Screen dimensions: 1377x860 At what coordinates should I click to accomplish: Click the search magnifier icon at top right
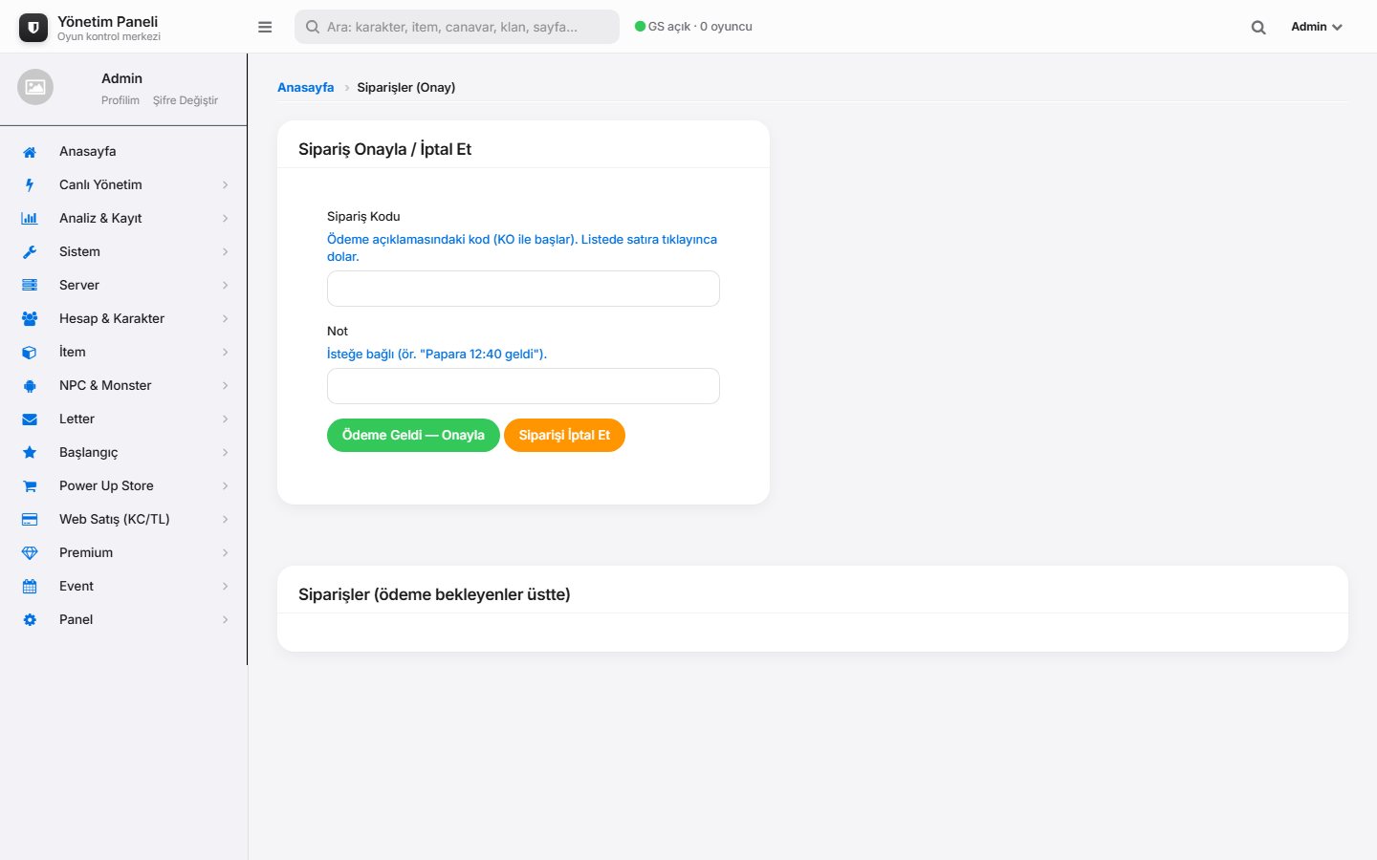(x=1258, y=27)
